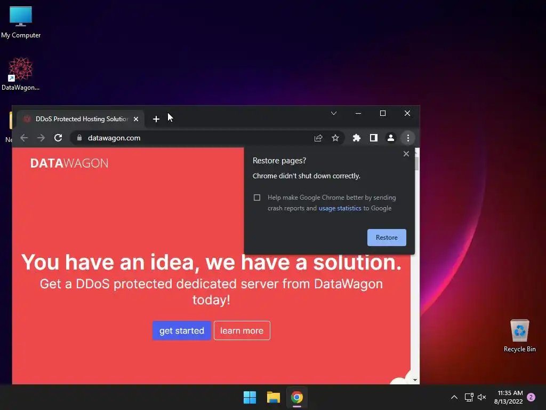The image size is (546, 410).
Task: Open Chrome profile avatar icon
Action: pyautogui.click(x=391, y=138)
